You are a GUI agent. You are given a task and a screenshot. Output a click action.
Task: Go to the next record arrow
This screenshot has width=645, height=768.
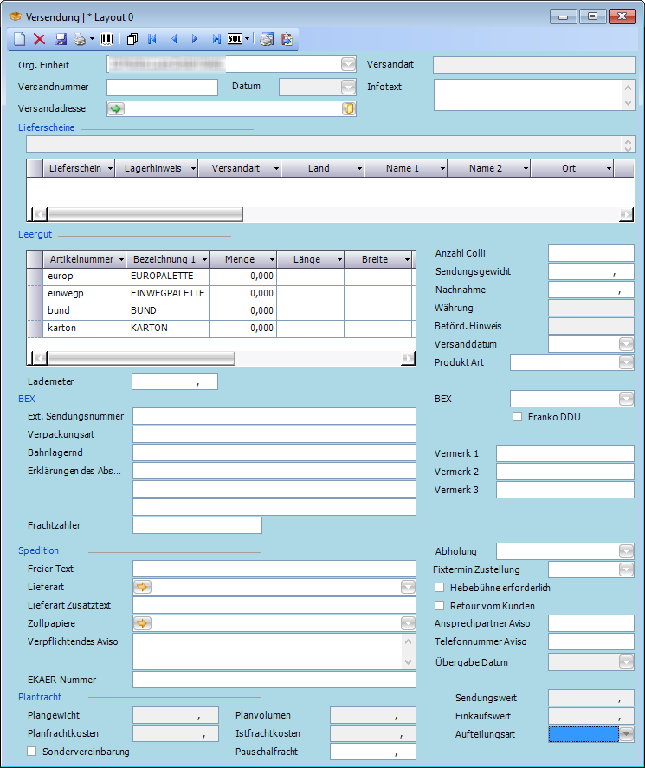(195, 39)
